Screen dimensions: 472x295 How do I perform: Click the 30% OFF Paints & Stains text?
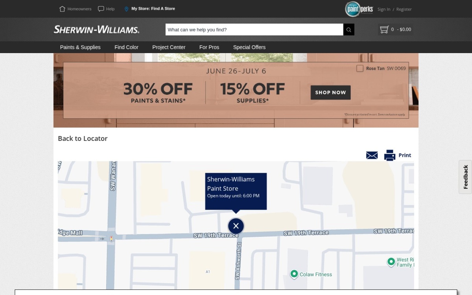coord(158,92)
